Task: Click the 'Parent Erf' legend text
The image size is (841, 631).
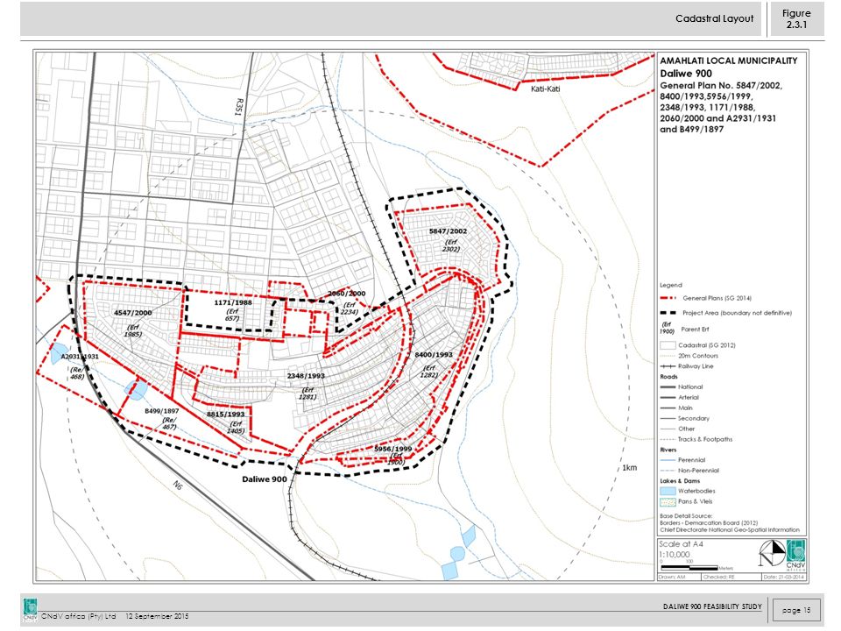Action: click(x=695, y=329)
